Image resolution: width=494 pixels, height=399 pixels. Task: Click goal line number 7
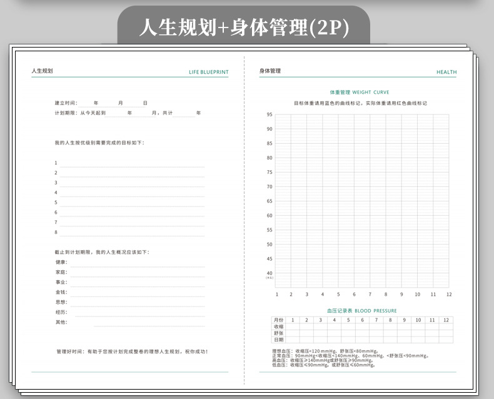click(129, 223)
